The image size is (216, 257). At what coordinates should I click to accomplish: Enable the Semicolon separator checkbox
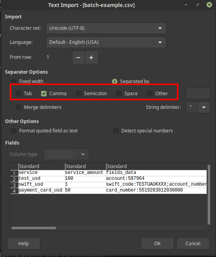[79, 94]
